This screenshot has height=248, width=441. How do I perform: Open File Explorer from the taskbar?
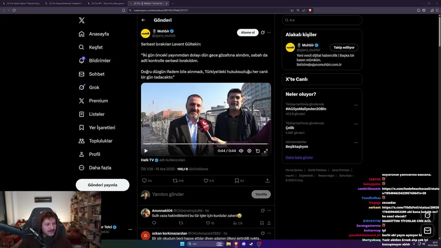click(x=228, y=244)
